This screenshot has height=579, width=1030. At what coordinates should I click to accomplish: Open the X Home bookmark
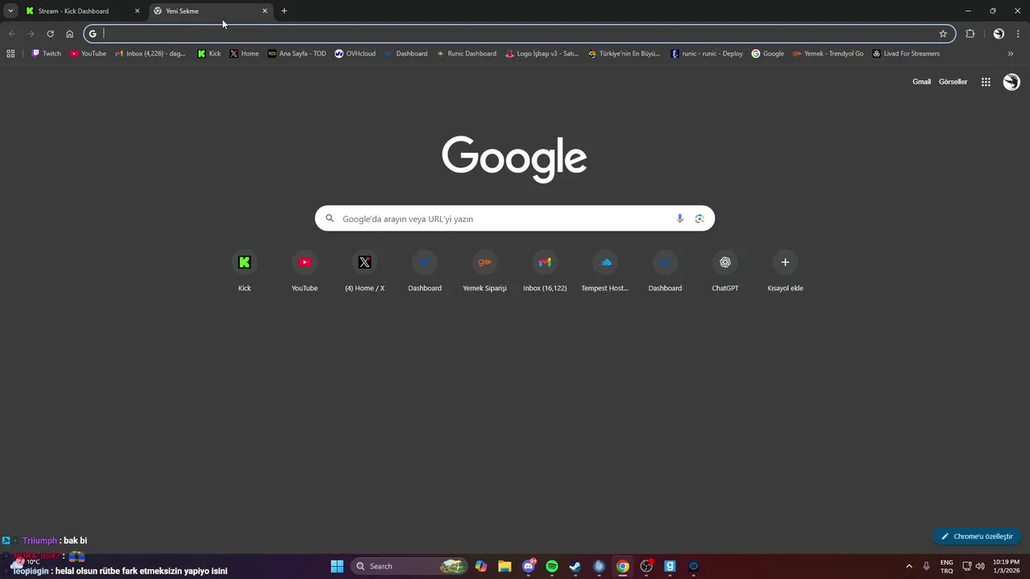pyautogui.click(x=245, y=54)
